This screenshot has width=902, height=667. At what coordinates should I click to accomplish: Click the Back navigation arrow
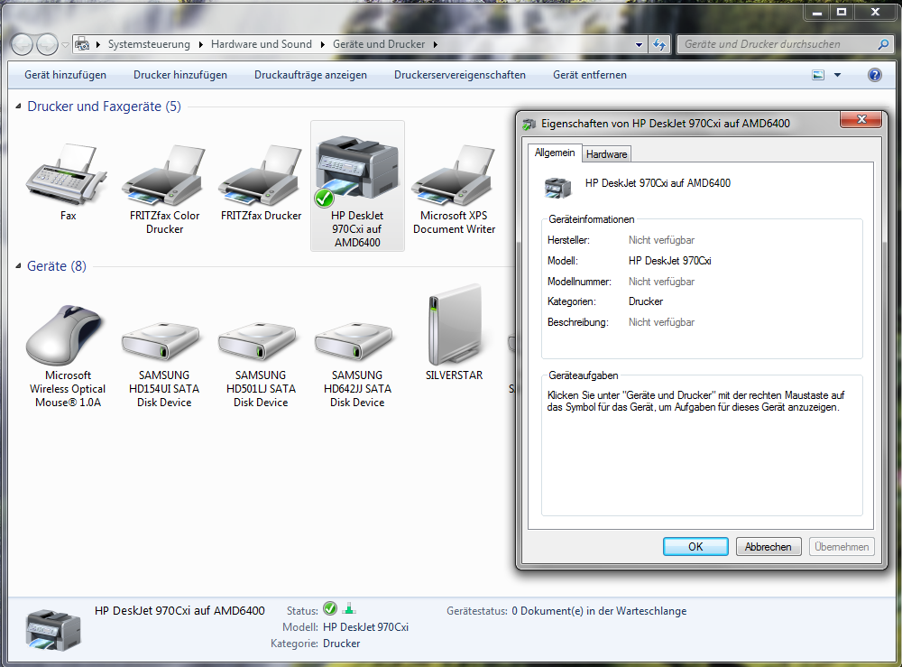22,44
